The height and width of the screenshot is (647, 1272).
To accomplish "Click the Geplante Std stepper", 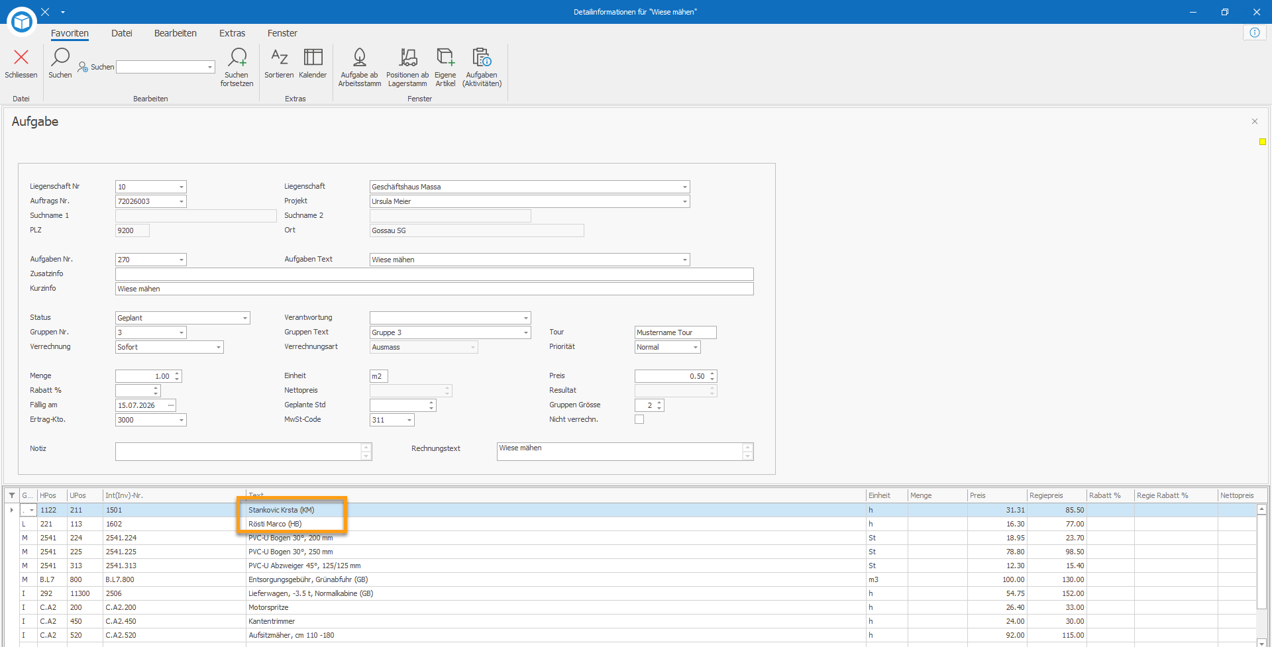I will coord(431,405).
